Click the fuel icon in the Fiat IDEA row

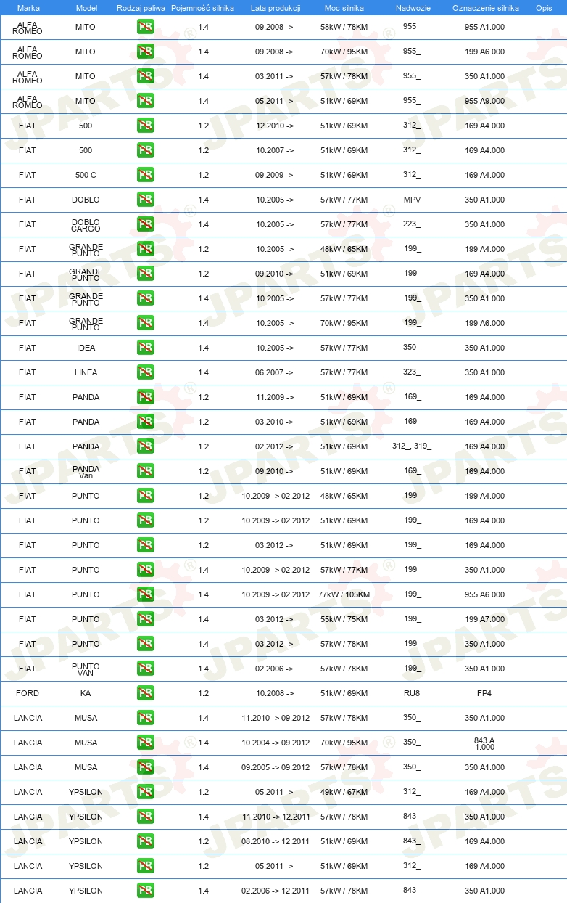pyautogui.click(x=145, y=348)
